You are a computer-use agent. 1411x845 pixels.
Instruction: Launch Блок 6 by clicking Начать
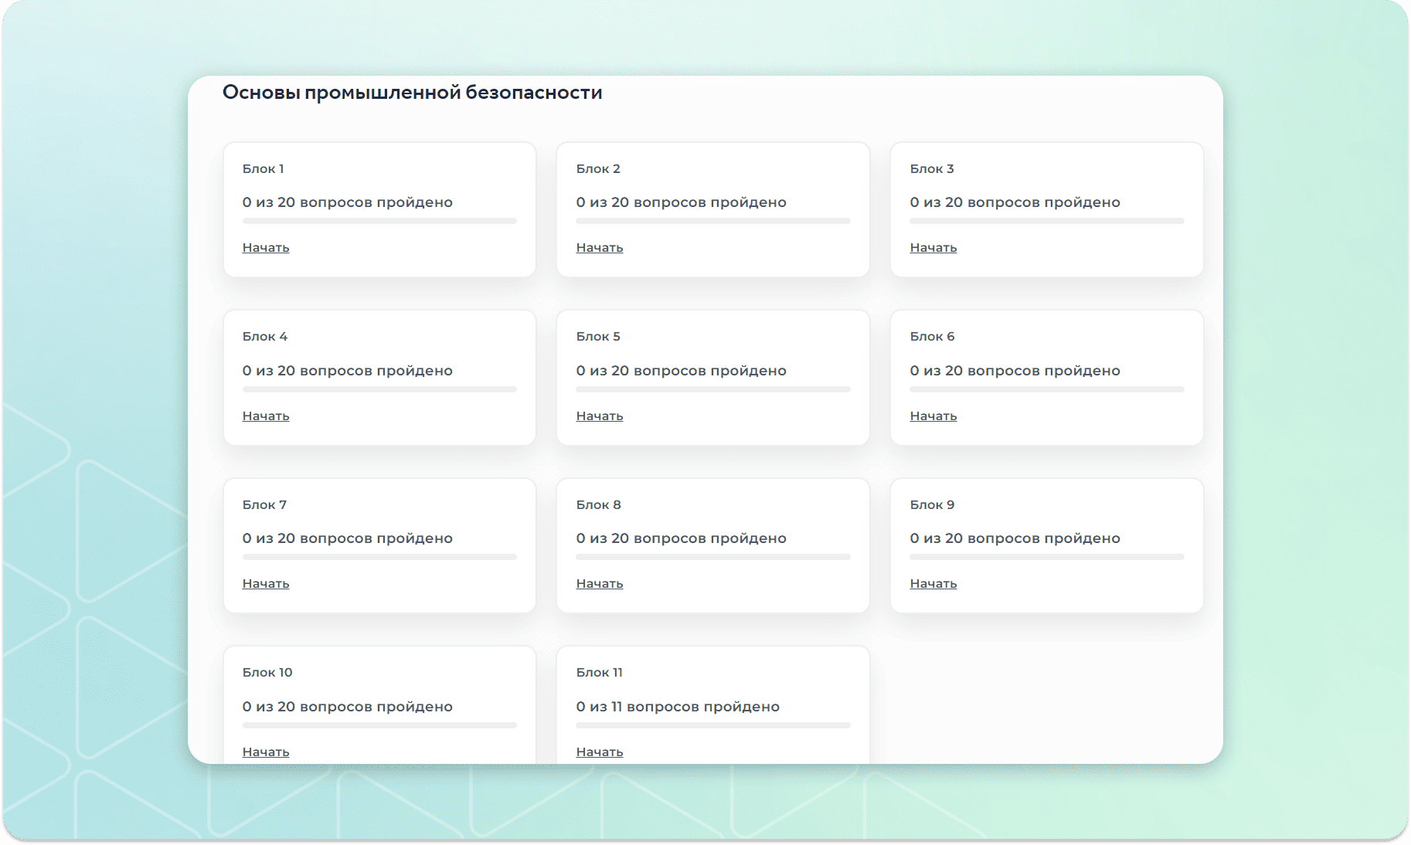[933, 416]
